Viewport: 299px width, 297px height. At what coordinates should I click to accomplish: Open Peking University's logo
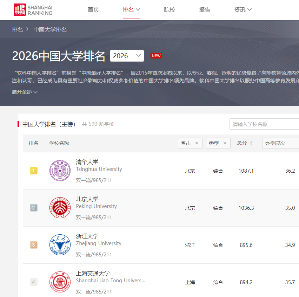point(60,208)
